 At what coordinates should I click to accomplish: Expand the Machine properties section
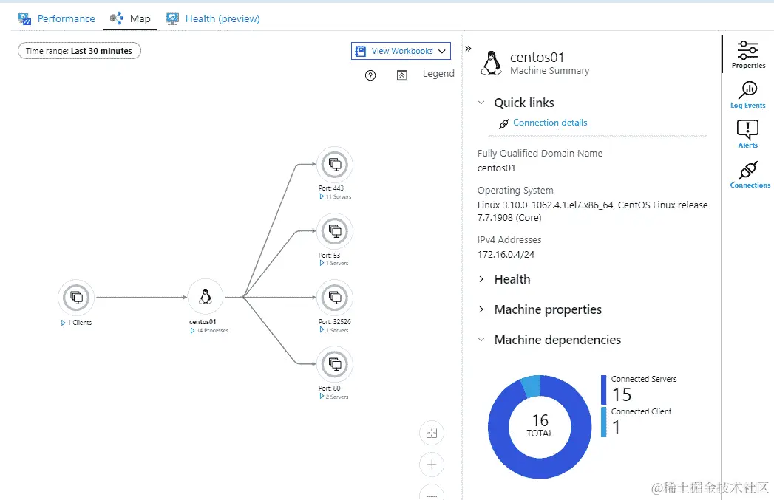(x=481, y=309)
